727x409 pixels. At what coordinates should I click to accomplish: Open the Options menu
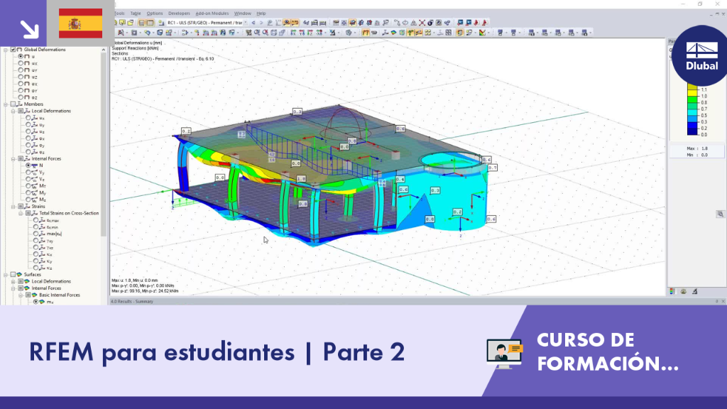coord(154,13)
